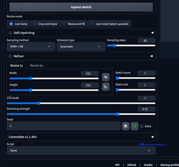Click the Batch count slider handle
Viewport: 179px width, 167px height.
click(117, 78)
